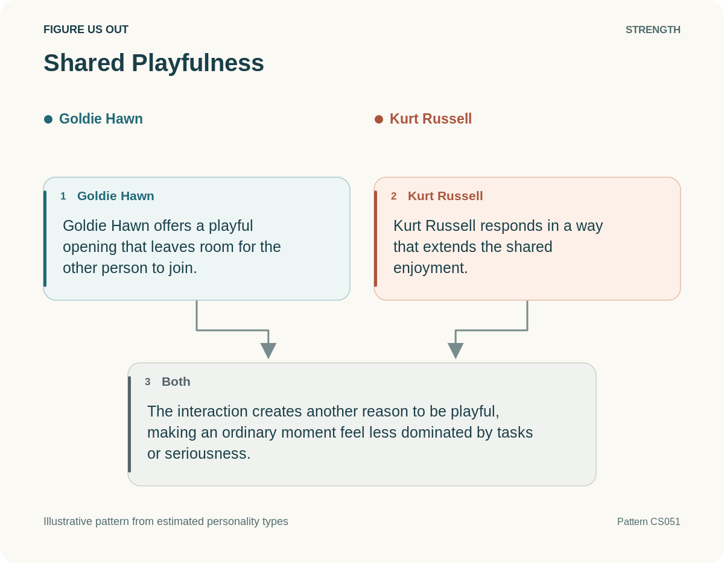724x563 pixels.
Task: Click the teal dot beside Goldie Hawn legend
Action: pos(48,119)
